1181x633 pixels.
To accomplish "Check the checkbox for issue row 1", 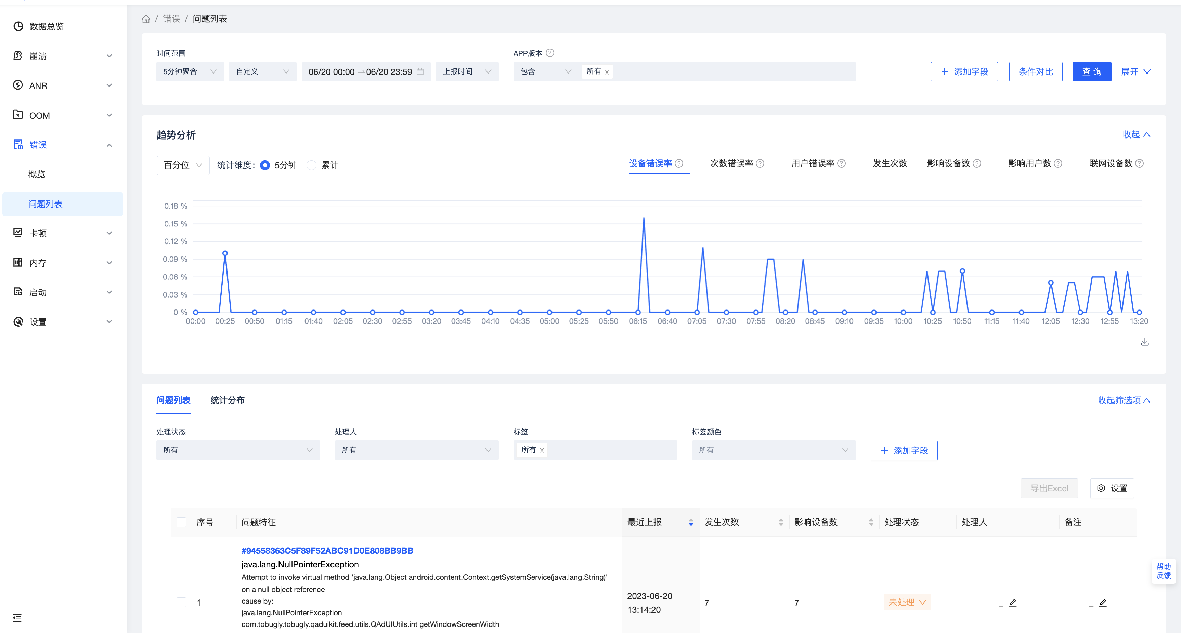I will 182,602.
